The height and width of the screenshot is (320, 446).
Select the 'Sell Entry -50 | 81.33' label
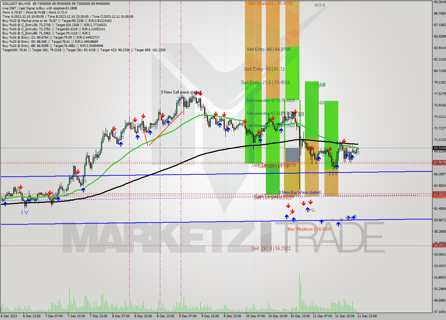click(x=264, y=69)
